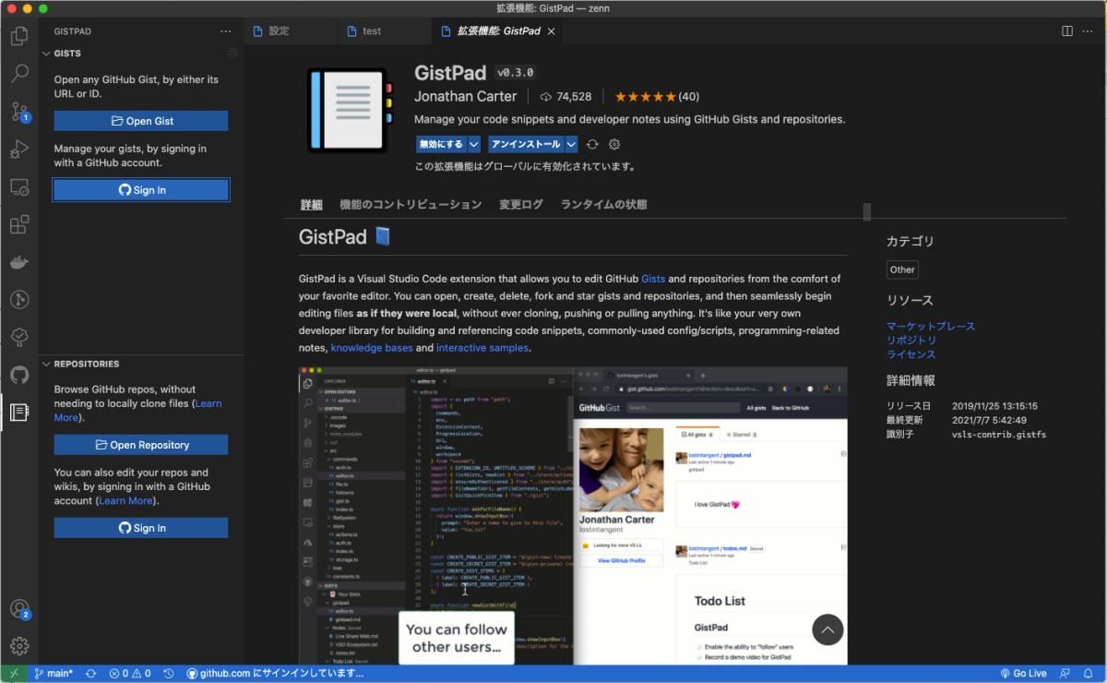
Task: Open the 機能のコントリビューション tab
Action: point(411,205)
